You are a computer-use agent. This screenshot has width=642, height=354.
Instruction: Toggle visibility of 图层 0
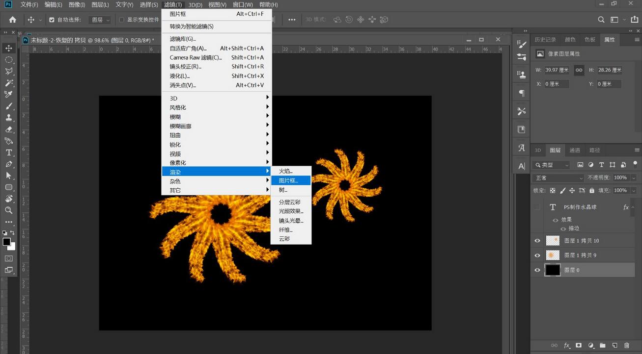point(537,270)
